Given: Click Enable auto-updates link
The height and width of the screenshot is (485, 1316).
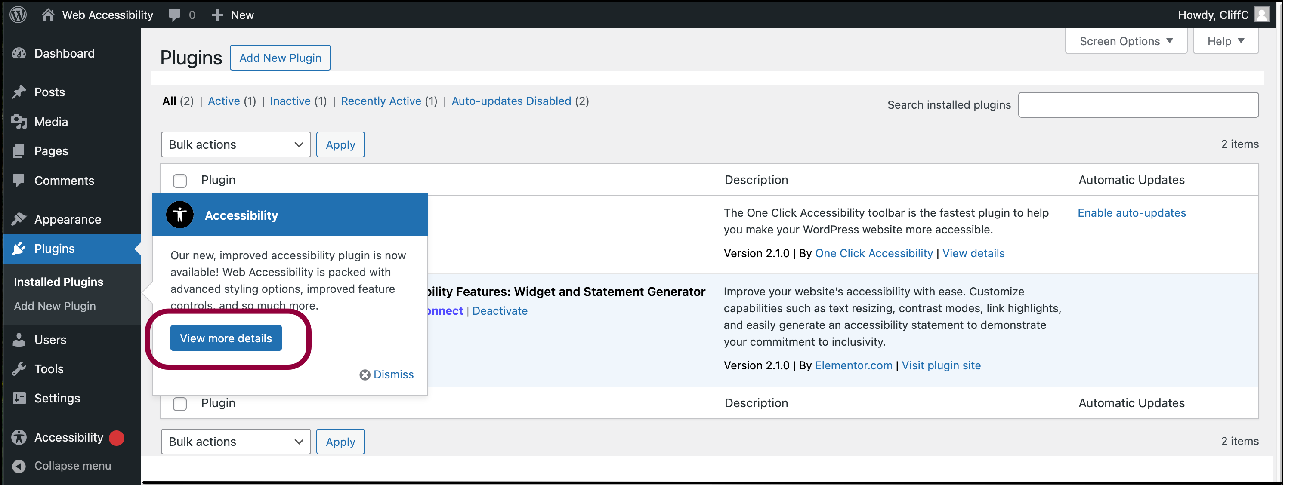Looking at the screenshot, I should point(1131,213).
